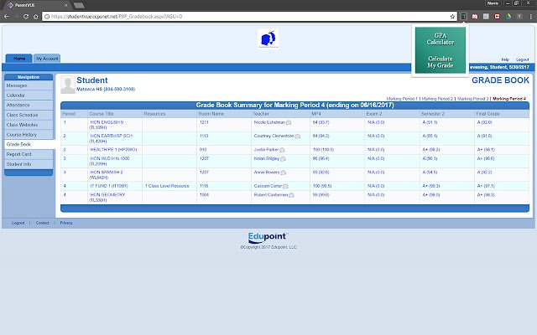Open a new browser tab

(79, 5)
